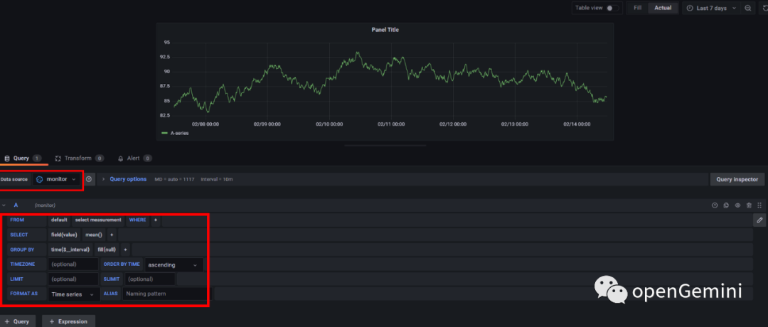Click the drag handle for query A
The image size is (768, 327).
coord(759,205)
